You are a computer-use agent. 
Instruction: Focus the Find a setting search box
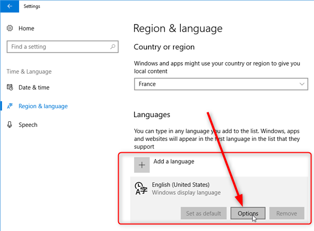63,47
